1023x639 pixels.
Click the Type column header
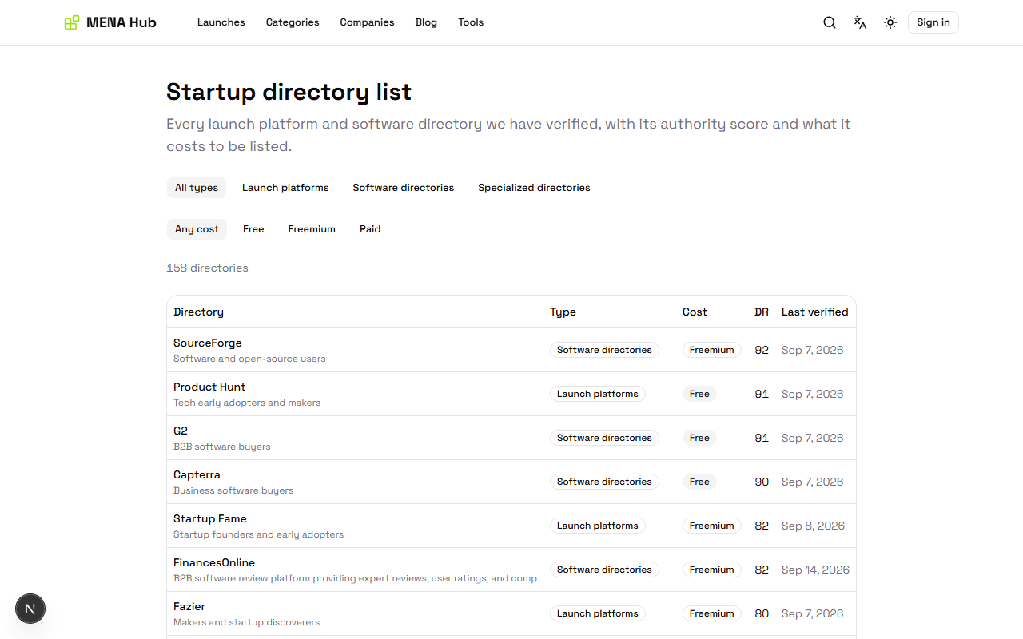[563, 312]
